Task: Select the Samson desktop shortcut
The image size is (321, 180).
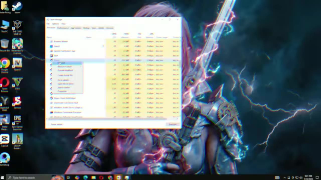Action: pos(17,102)
